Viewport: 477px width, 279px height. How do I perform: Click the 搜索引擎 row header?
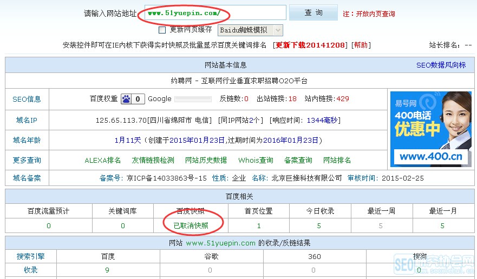pos(30,256)
